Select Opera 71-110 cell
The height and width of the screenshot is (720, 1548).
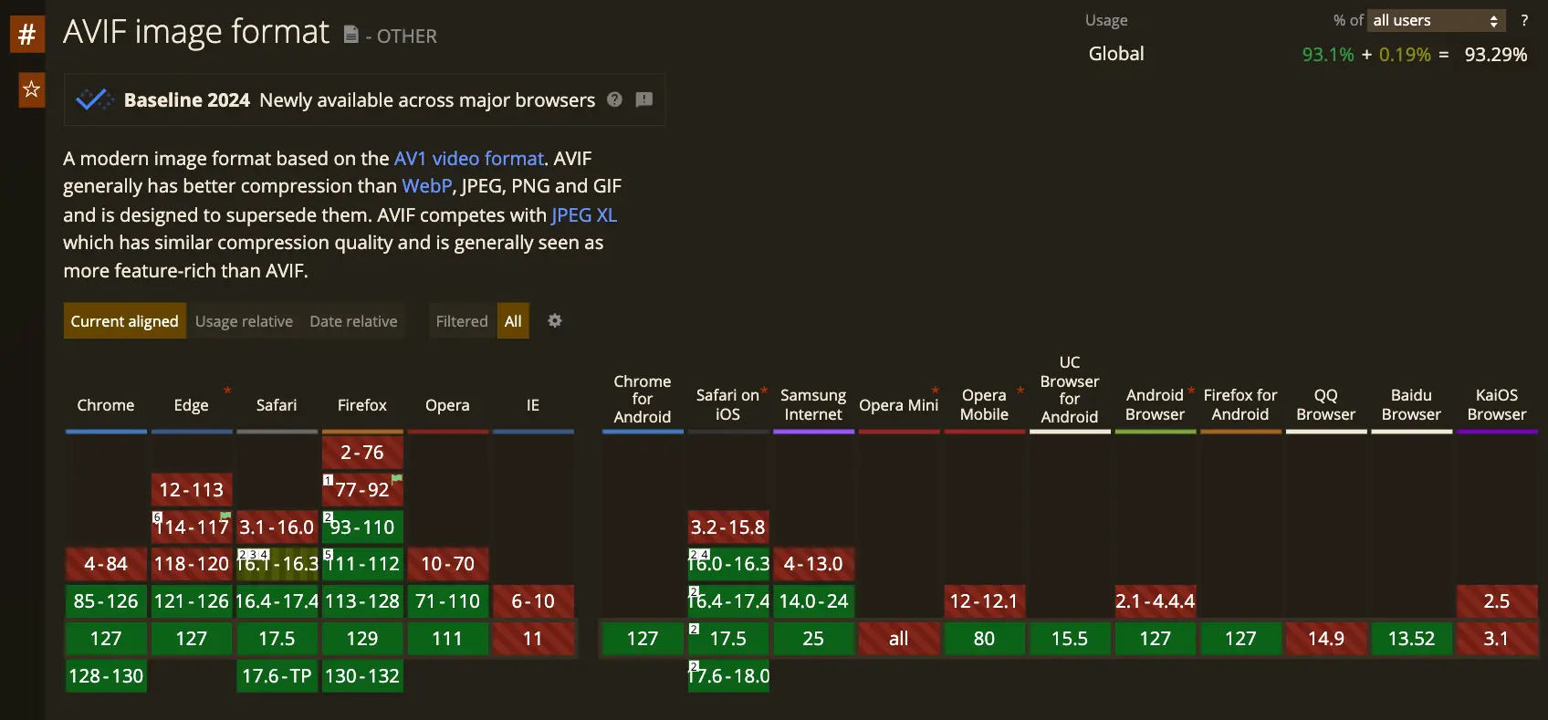click(447, 601)
